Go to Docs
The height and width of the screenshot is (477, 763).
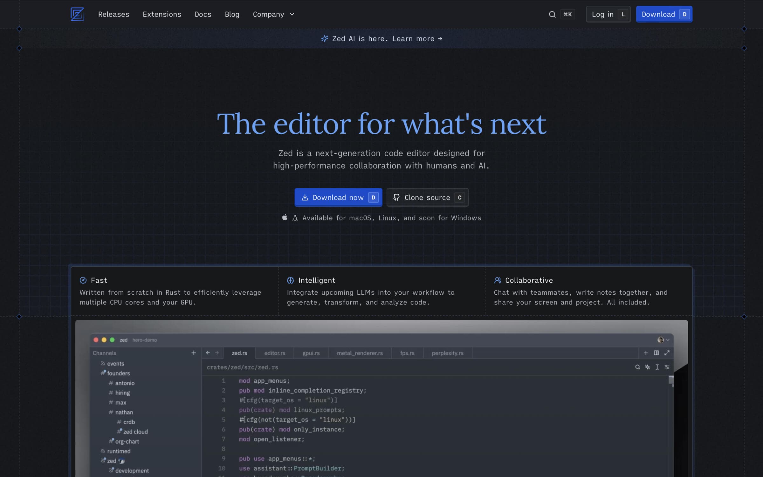(x=203, y=14)
